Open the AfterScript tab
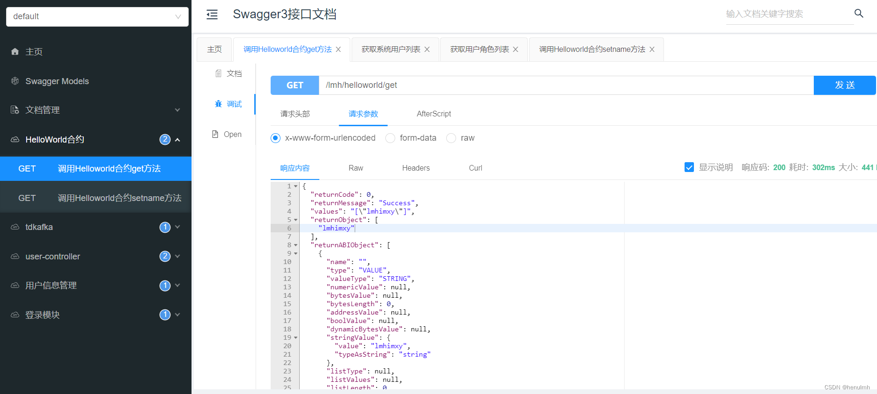The width and height of the screenshot is (877, 394). tap(434, 114)
